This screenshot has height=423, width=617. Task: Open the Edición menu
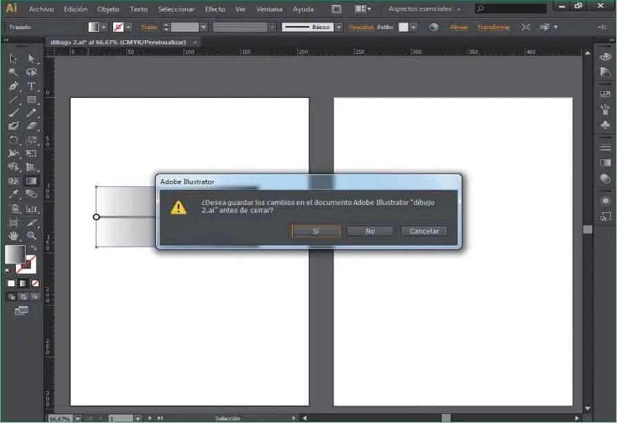(x=75, y=9)
